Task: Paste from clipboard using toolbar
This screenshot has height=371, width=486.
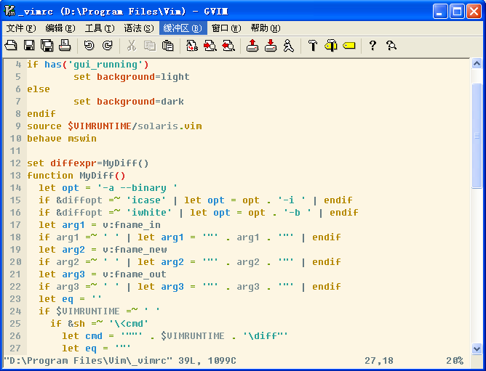Action: coord(168,46)
